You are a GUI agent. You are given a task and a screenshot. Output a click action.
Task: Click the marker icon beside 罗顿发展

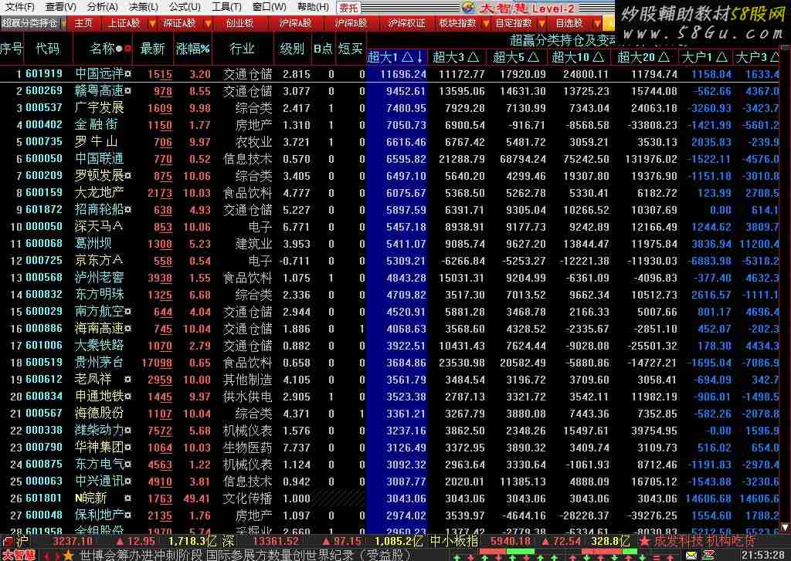[x=128, y=176]
